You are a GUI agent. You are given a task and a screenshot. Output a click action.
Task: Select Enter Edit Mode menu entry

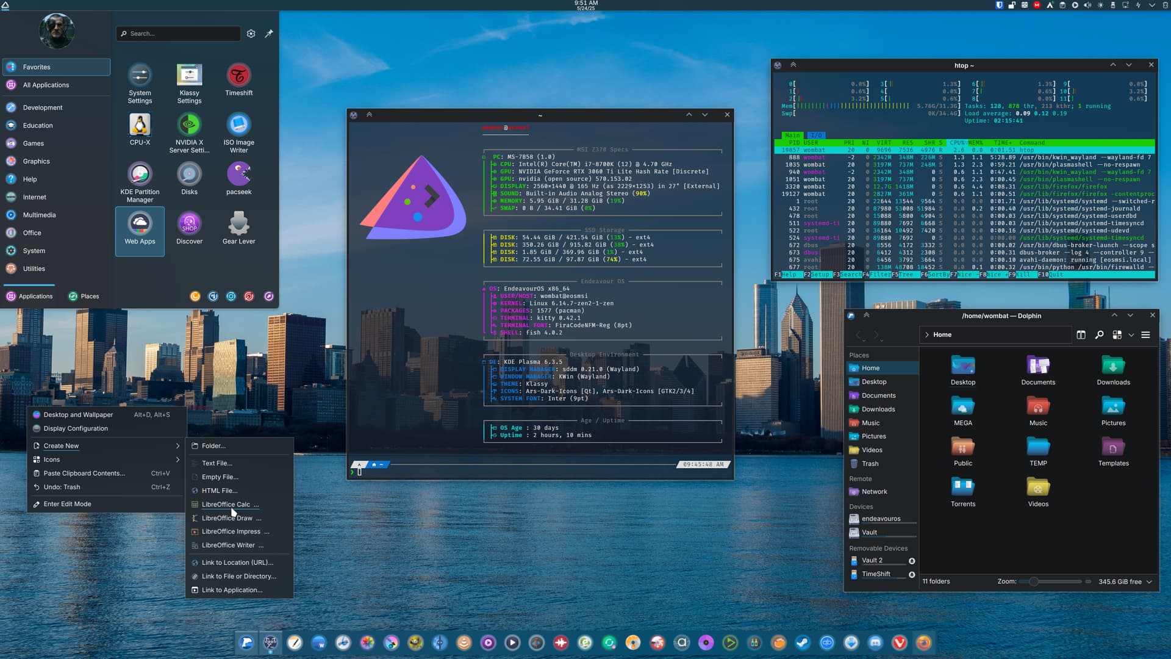pyautogui.click(x=67, y=504)
